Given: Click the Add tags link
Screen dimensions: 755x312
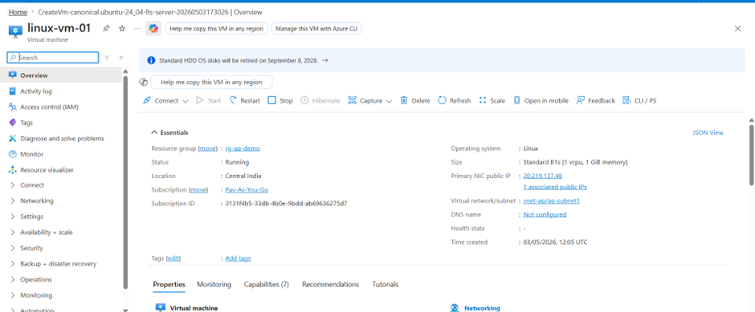Looking at the screenshot, I should [x=238, y=258].
